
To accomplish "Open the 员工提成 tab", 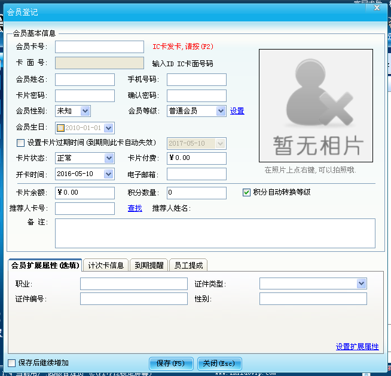I will pyautogui.click(x=188, y=266).
